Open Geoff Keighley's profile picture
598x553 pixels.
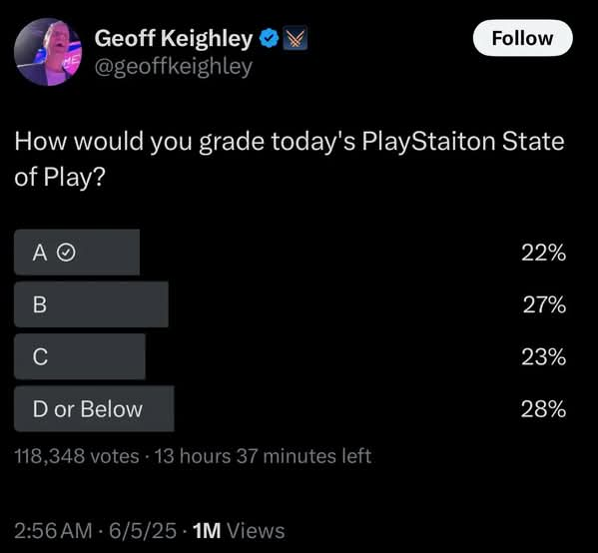click(x=48, y=52)
